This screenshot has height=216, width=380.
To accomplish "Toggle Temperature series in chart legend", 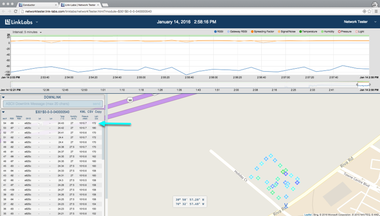I will pos(308,32).
